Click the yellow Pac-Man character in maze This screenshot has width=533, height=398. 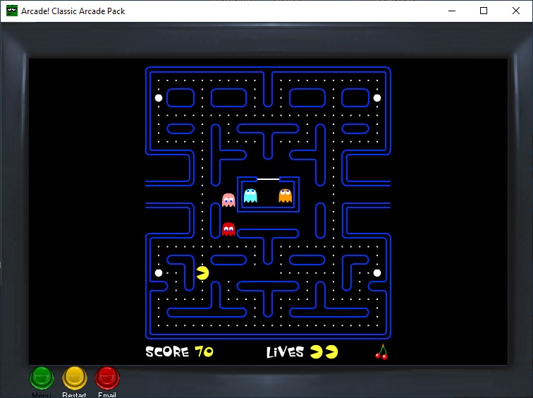(202, 273)
